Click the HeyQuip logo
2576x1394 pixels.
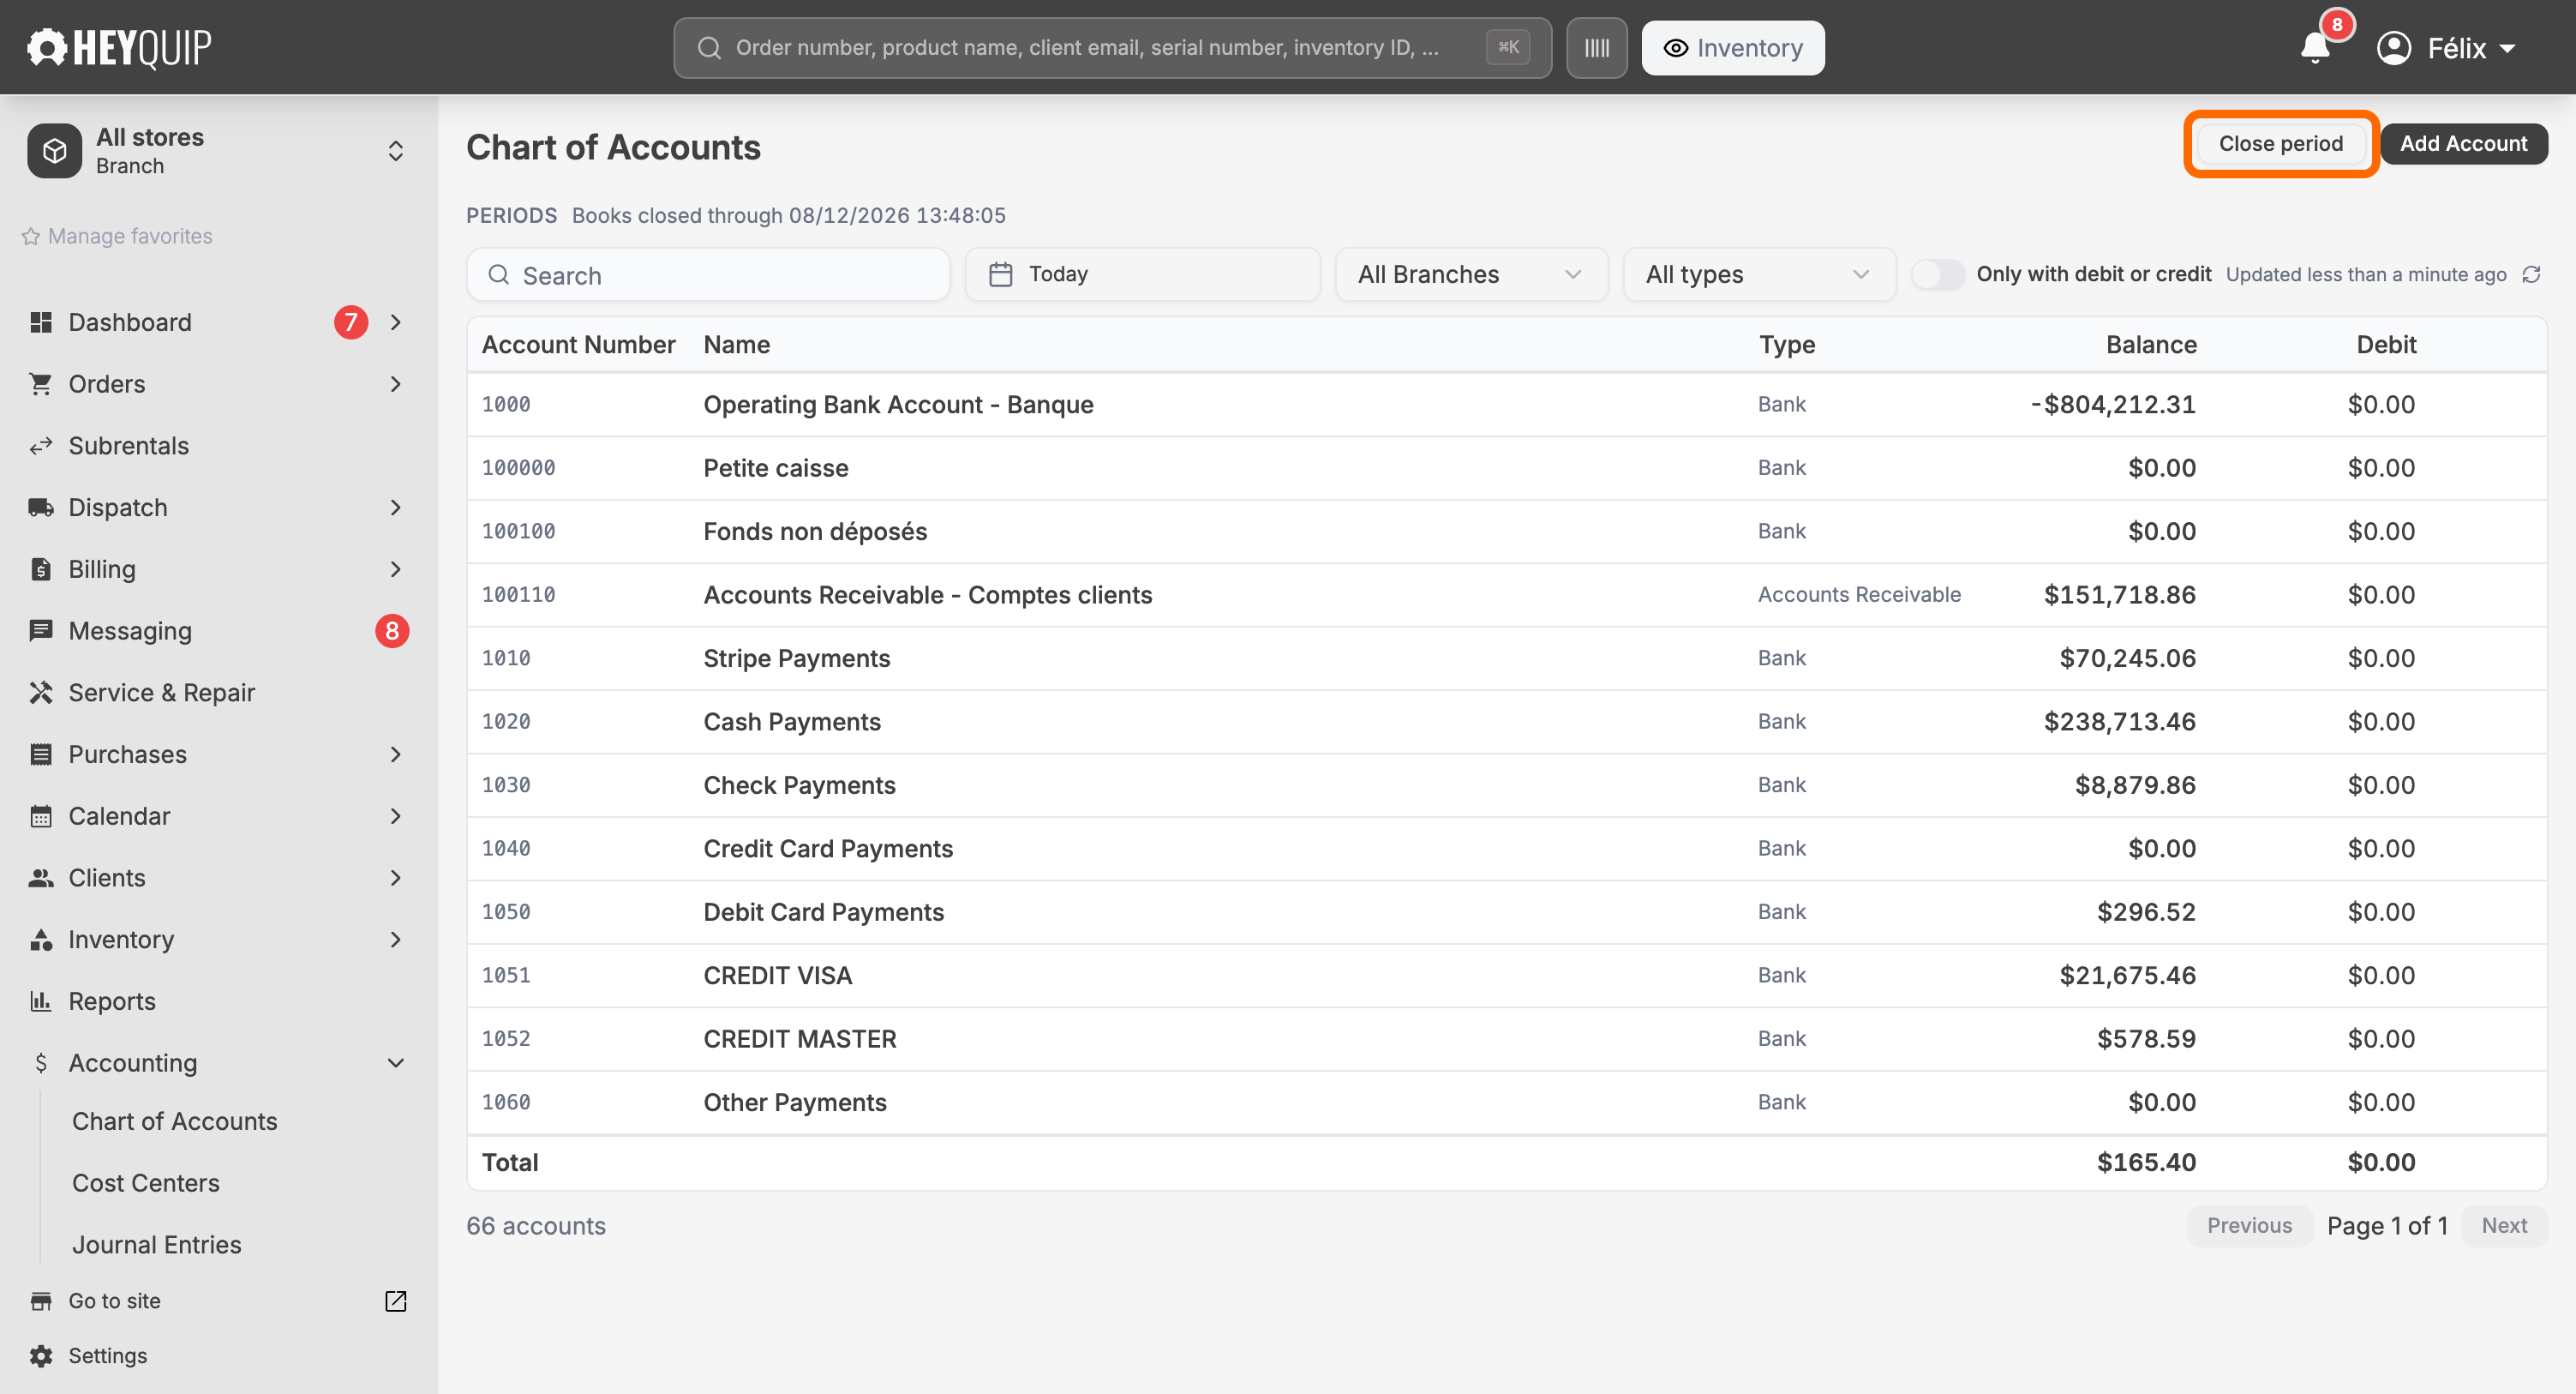pos(119,47)
